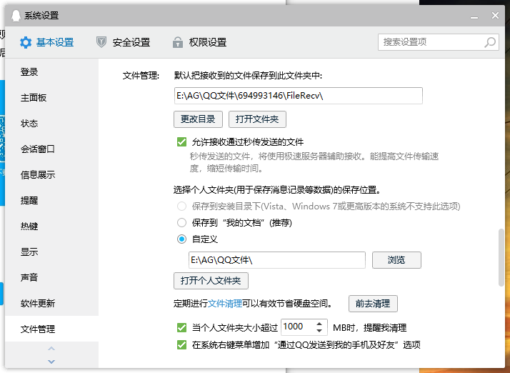Click the lock icon for 权限设置
Image resolution: width=510 pixels, height=373 pixels.
tap(178, 42)
